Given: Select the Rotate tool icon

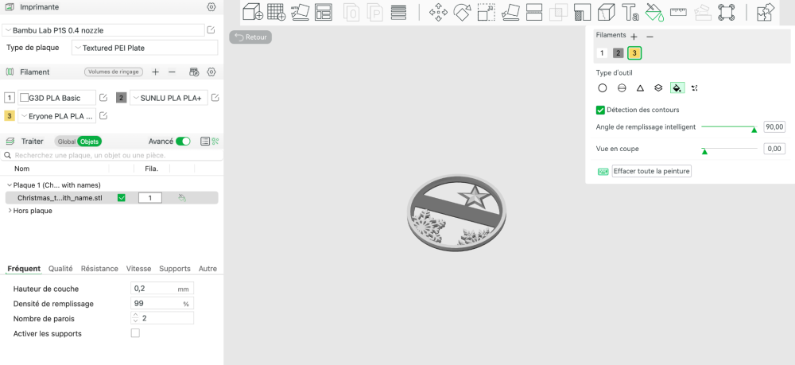Looking at the screenshot, I should pyautogui.click(x=462, y=12).
